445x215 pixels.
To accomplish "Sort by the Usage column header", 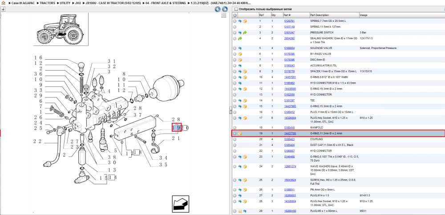I will click(401, 15).
